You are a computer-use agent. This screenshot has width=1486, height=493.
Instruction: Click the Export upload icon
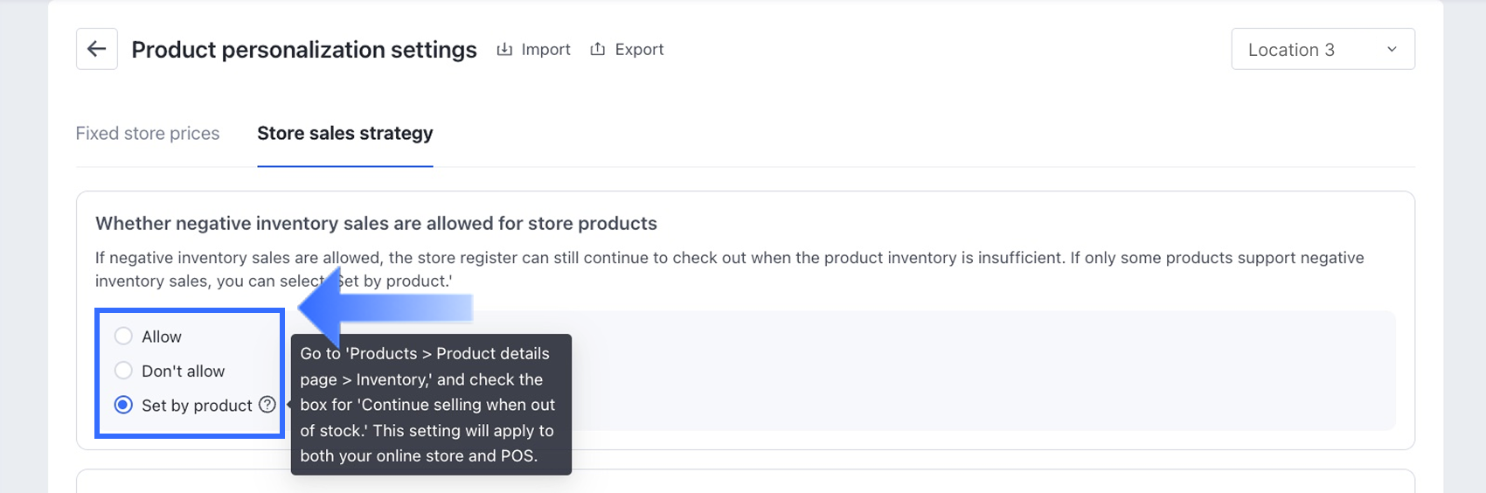(x=598, y=49)
